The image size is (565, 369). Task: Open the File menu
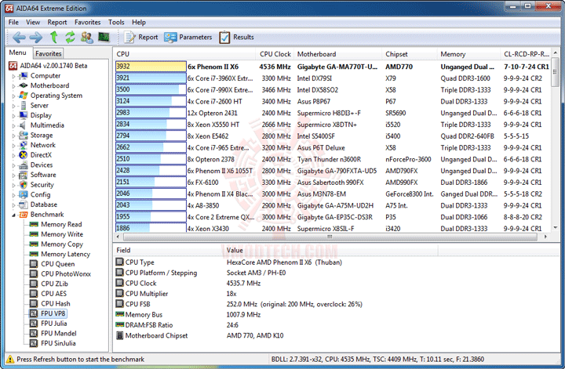(13, 22)
